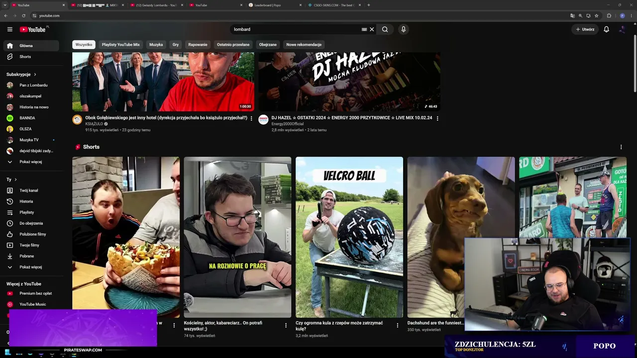Clear the search box with X
The height and width of the screenshot is (358, 637).
point(372,29)
